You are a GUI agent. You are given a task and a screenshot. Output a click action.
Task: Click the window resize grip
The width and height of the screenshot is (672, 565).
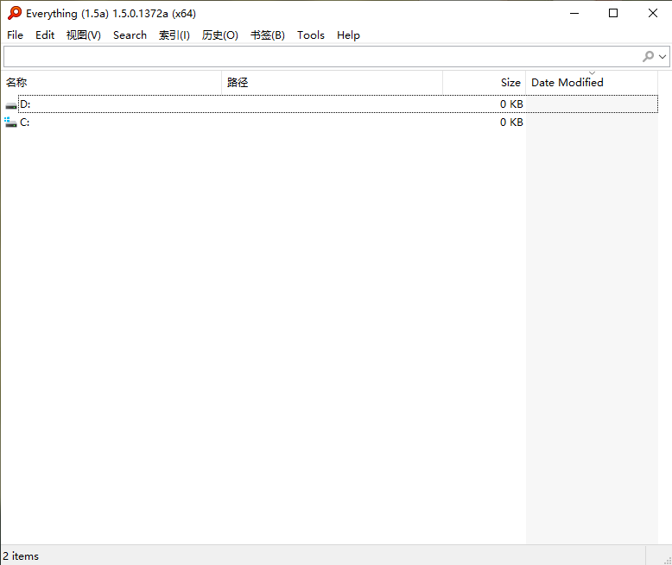click(668, 561)
